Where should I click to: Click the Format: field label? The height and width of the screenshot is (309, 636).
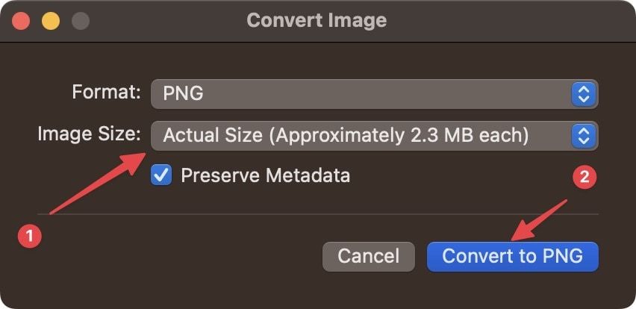pyautogui.click(x=106, y=93)
